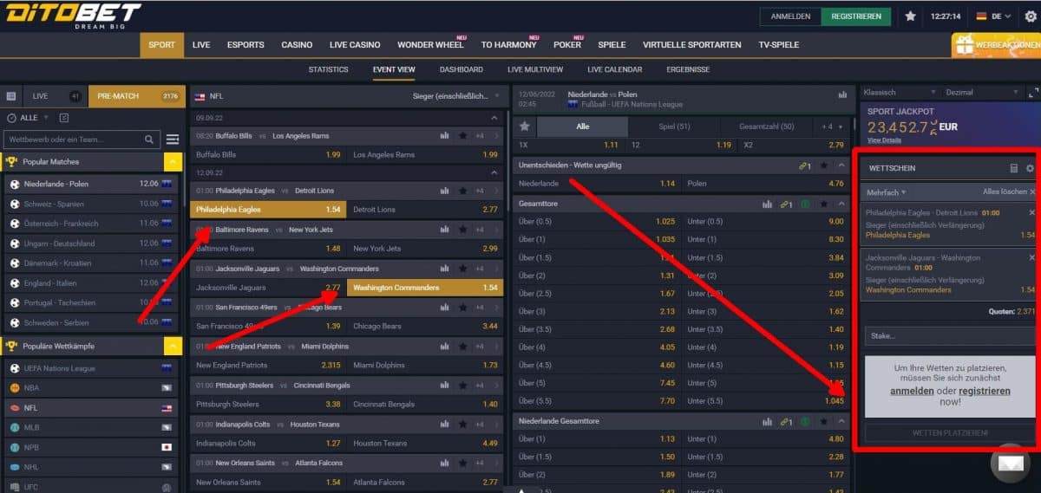
Task: Click the REGISTRIEREN button
Action: [855, 16]
